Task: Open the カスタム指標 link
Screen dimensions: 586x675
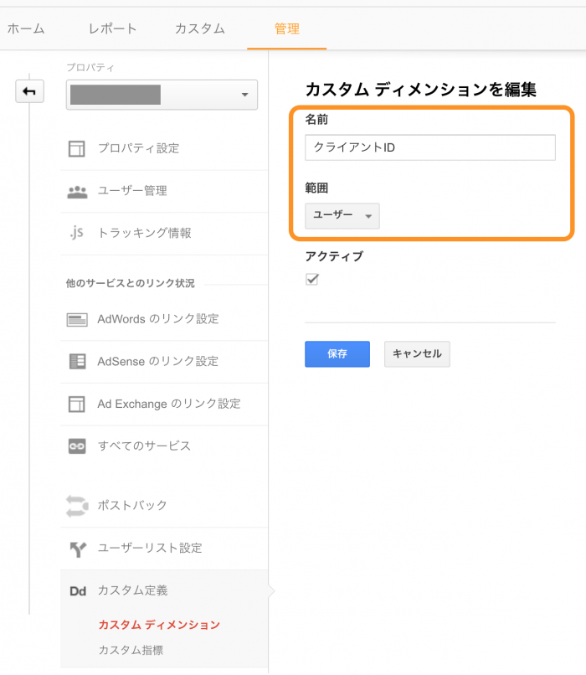Action: 131,650
